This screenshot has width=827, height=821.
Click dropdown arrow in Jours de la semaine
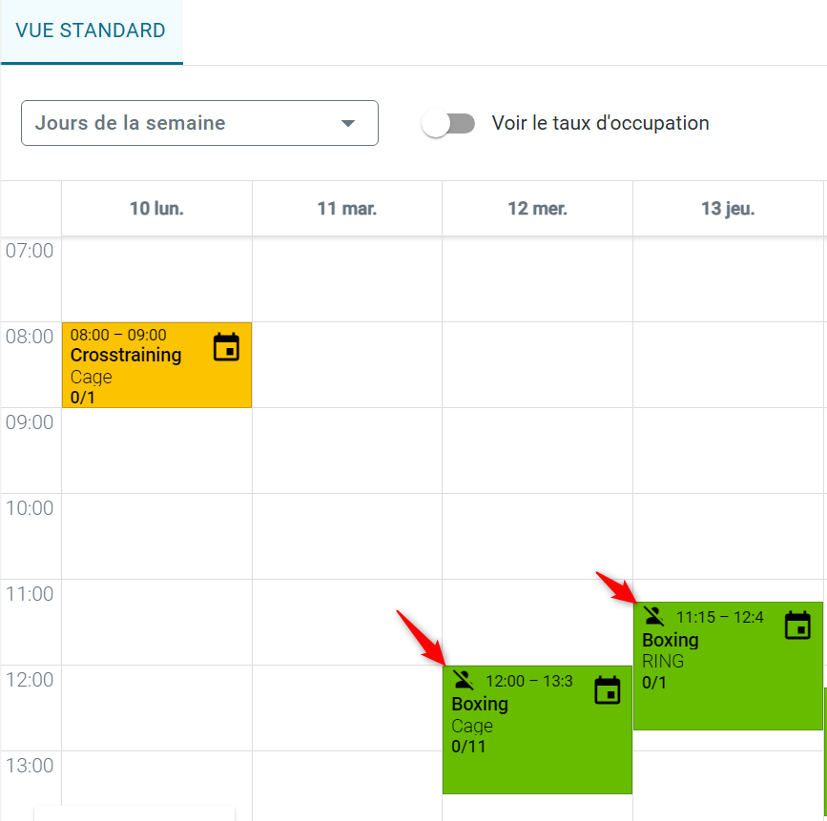[347, 123]
